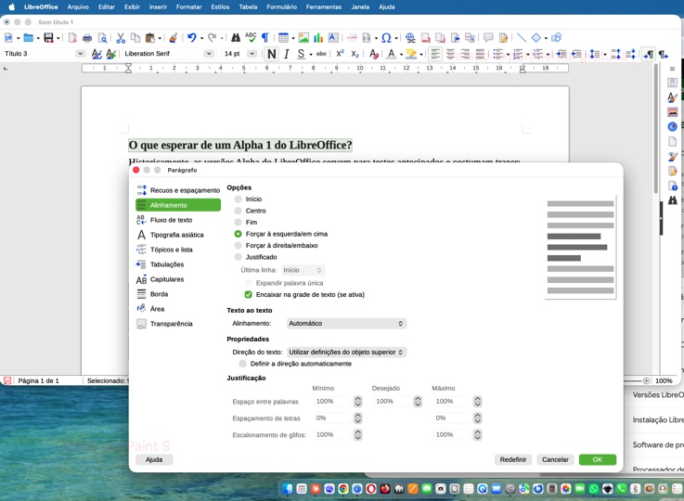Insert a table from toolbar
This screenshot has width=684, height=501.
[283, 38]
